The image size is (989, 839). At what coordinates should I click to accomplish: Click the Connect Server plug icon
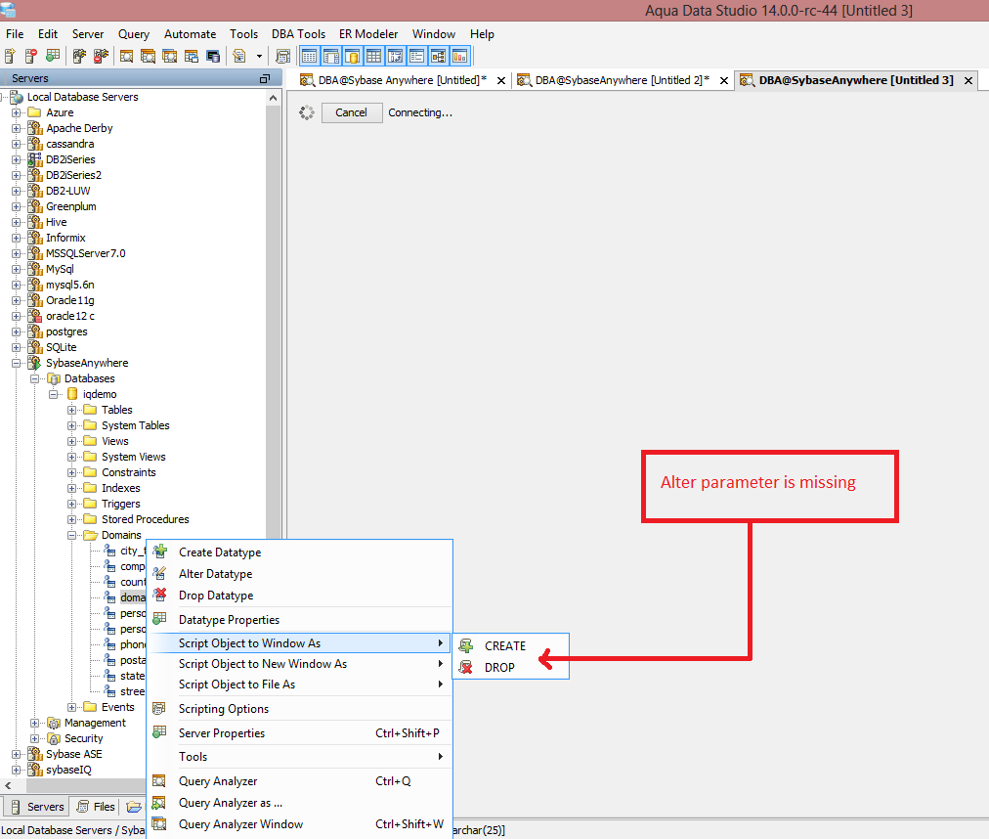click(79, 56)
